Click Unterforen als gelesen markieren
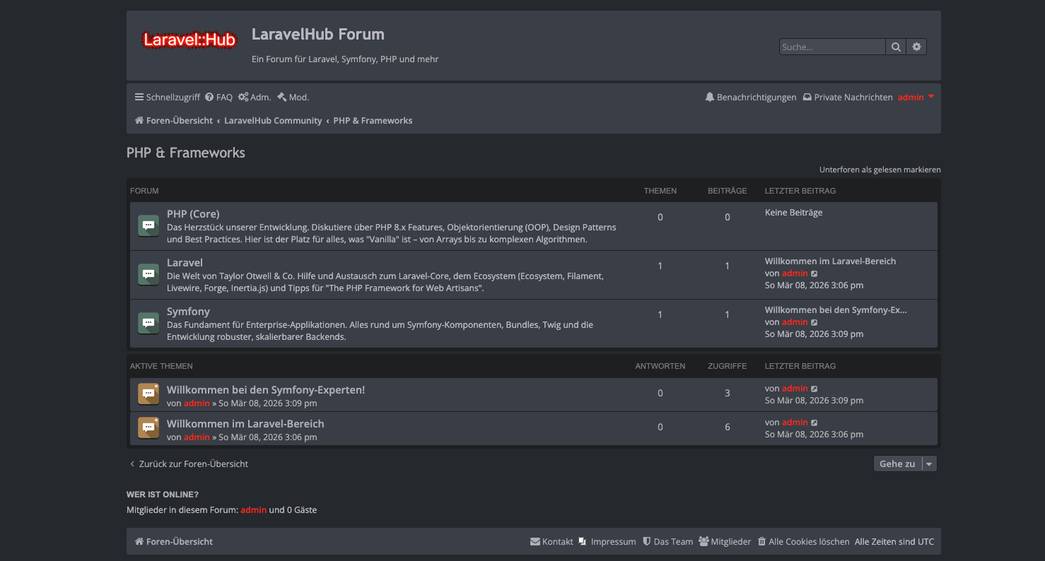 pos(880,170)
